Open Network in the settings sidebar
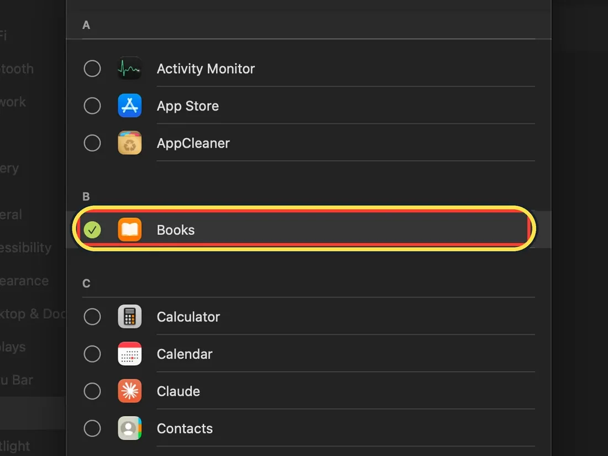The width and height of the screenshot is (608, 456). tap(13, 102)
